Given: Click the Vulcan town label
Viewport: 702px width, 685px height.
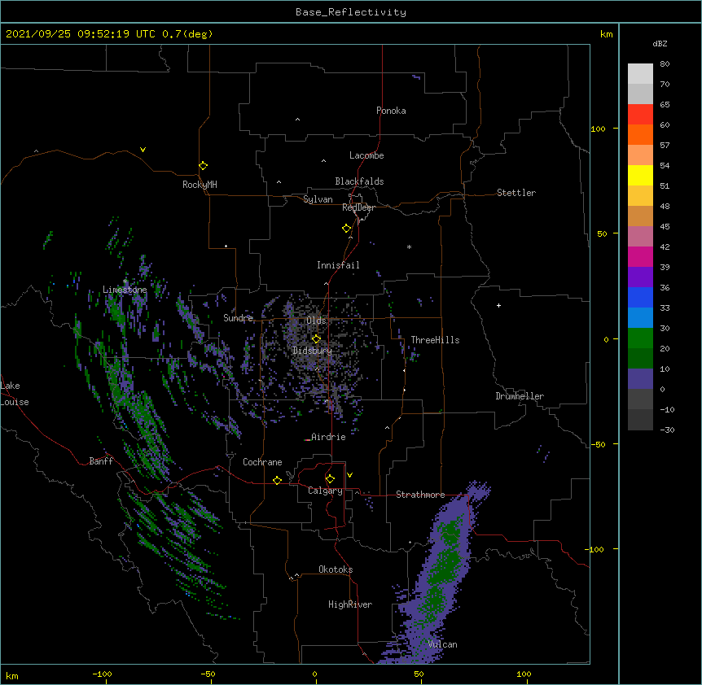Looking at the screenshot, I should pos(442,644).
